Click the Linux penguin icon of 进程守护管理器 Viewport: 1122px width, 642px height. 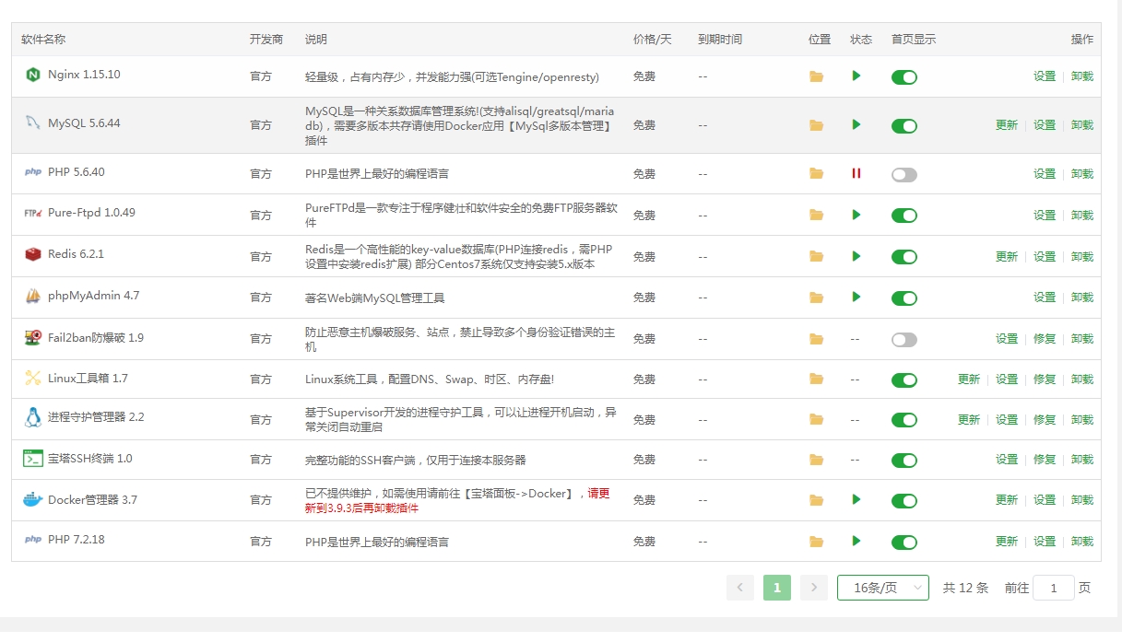click(33, 417)
